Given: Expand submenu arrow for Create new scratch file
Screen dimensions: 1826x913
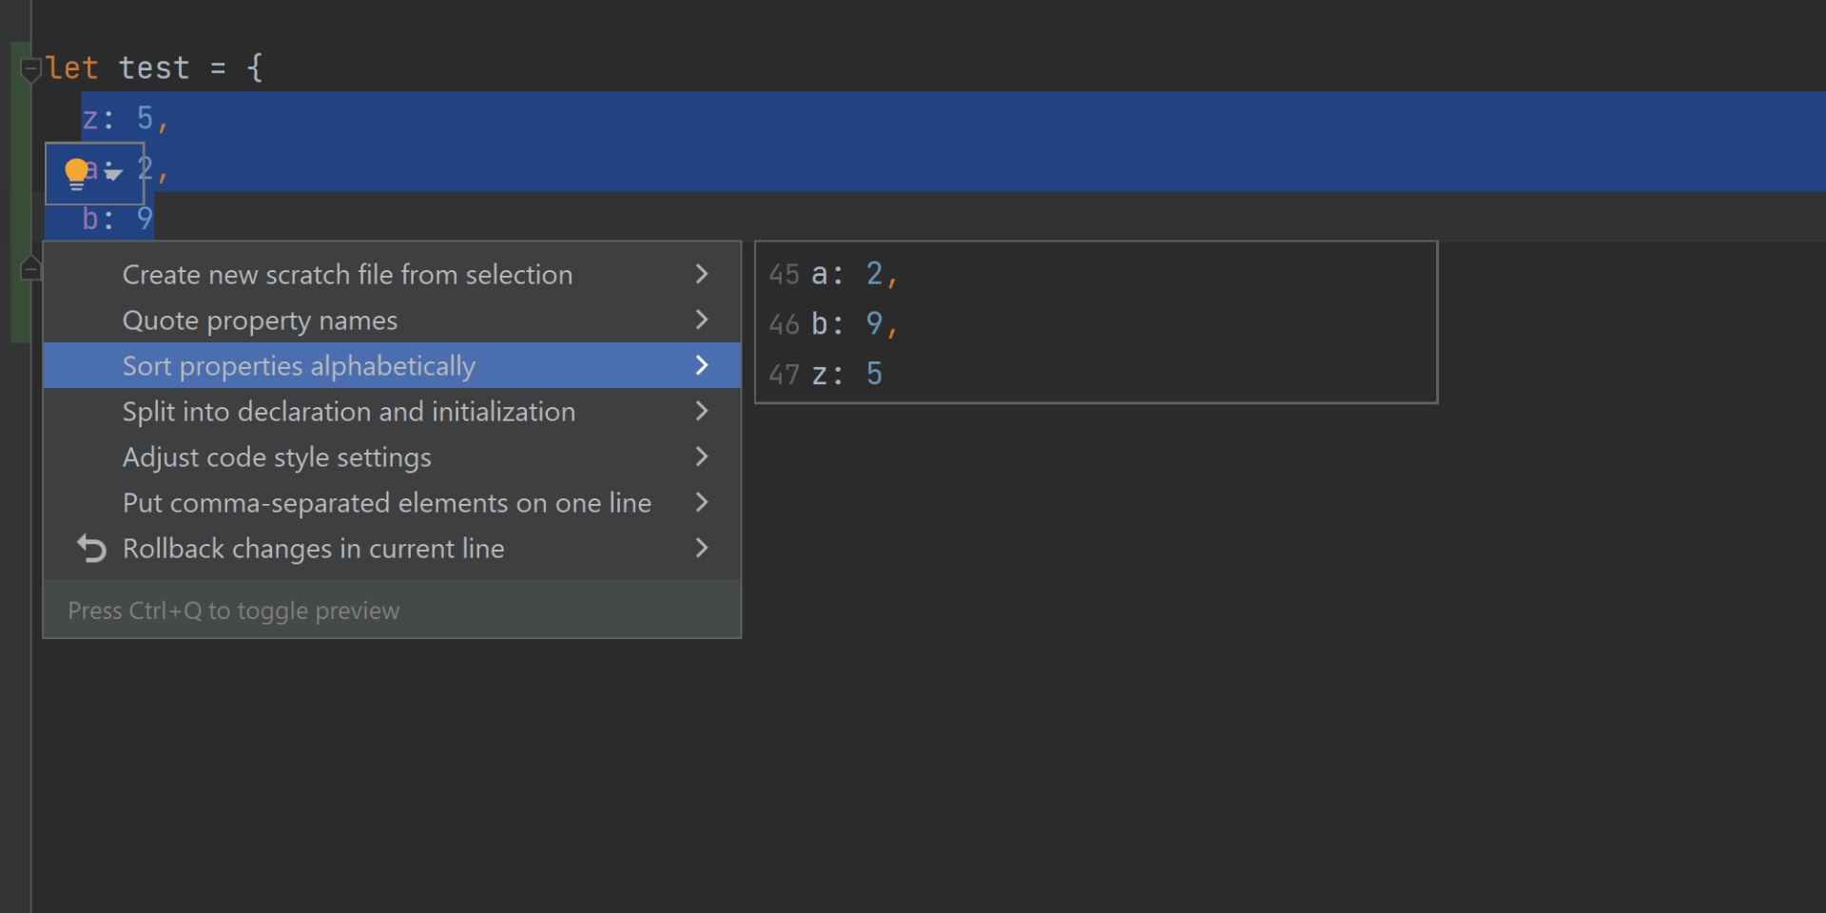Looking at the screenshot, I should [702, 274].
